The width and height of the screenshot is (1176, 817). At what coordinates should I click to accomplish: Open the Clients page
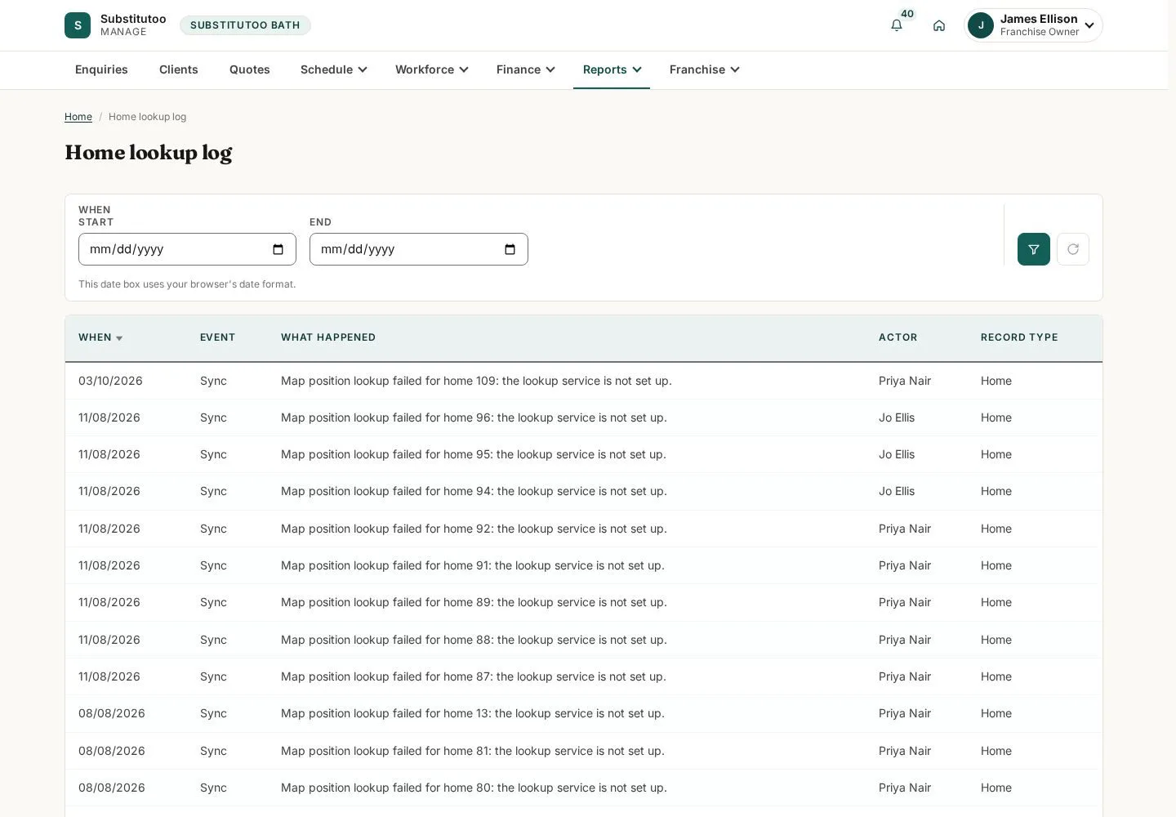click(x=179, y=69)
